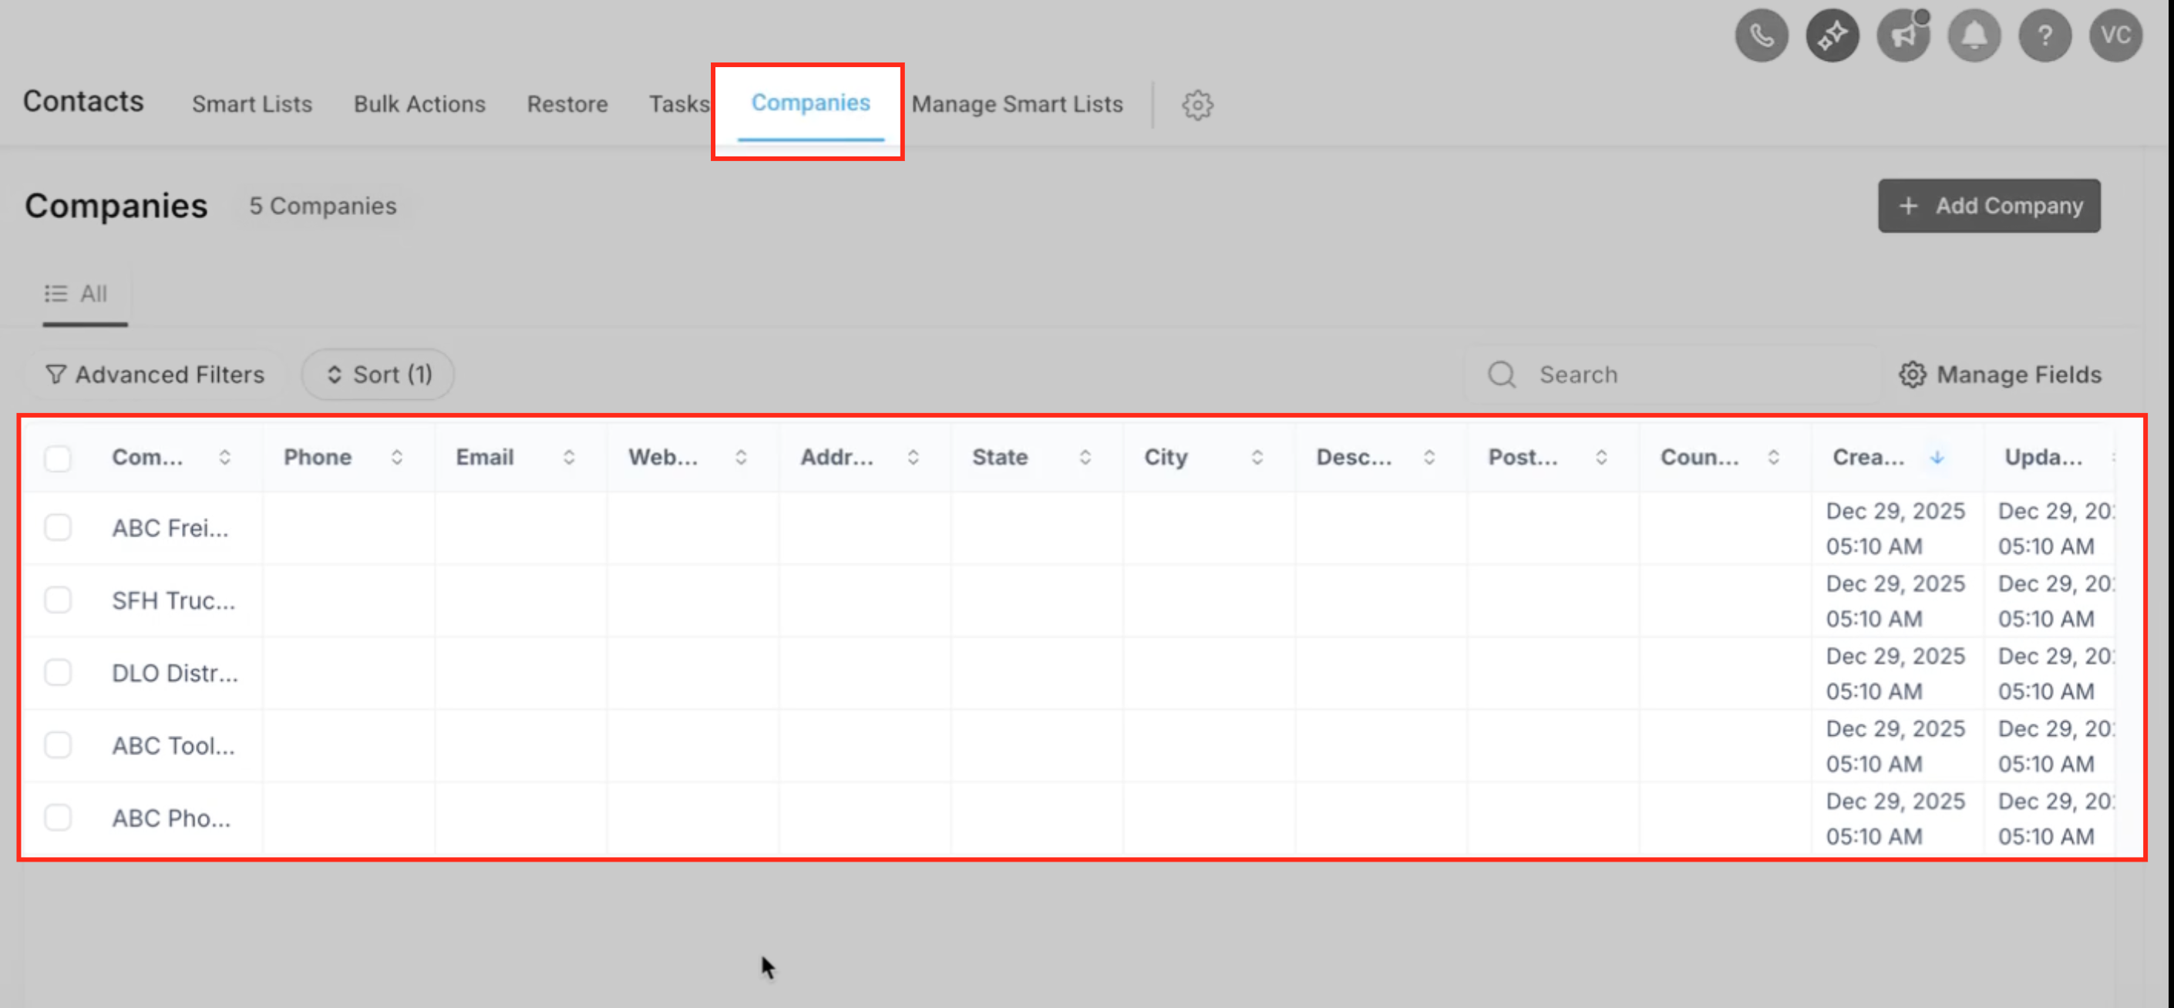Open the AI sparkle assistant icon

click(1832, 35)
